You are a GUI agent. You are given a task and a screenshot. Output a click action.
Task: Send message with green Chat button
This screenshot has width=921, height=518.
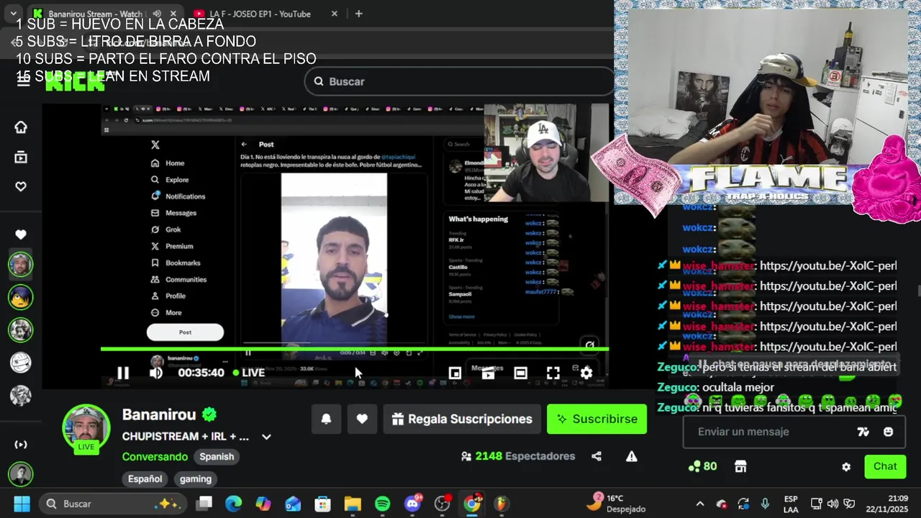pos(885,466)
